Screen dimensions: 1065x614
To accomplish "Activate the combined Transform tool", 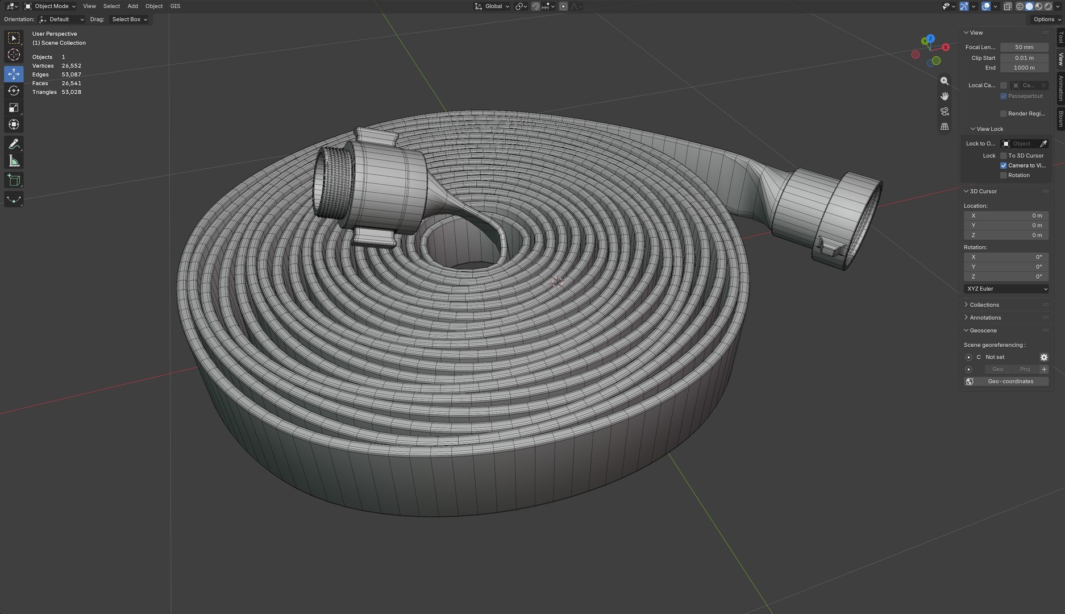I will 14,125.
